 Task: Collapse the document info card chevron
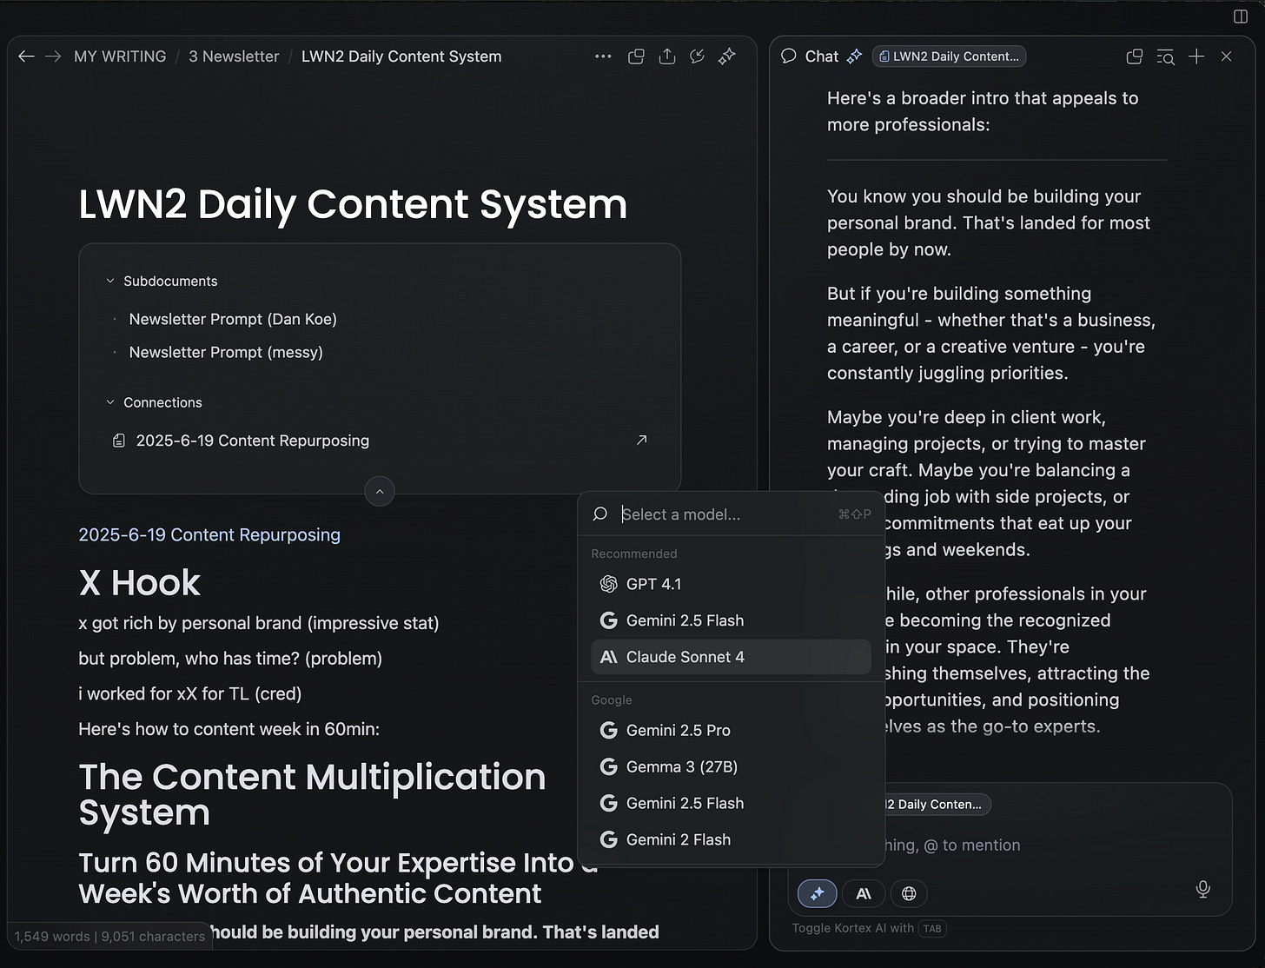coord(380,491)
